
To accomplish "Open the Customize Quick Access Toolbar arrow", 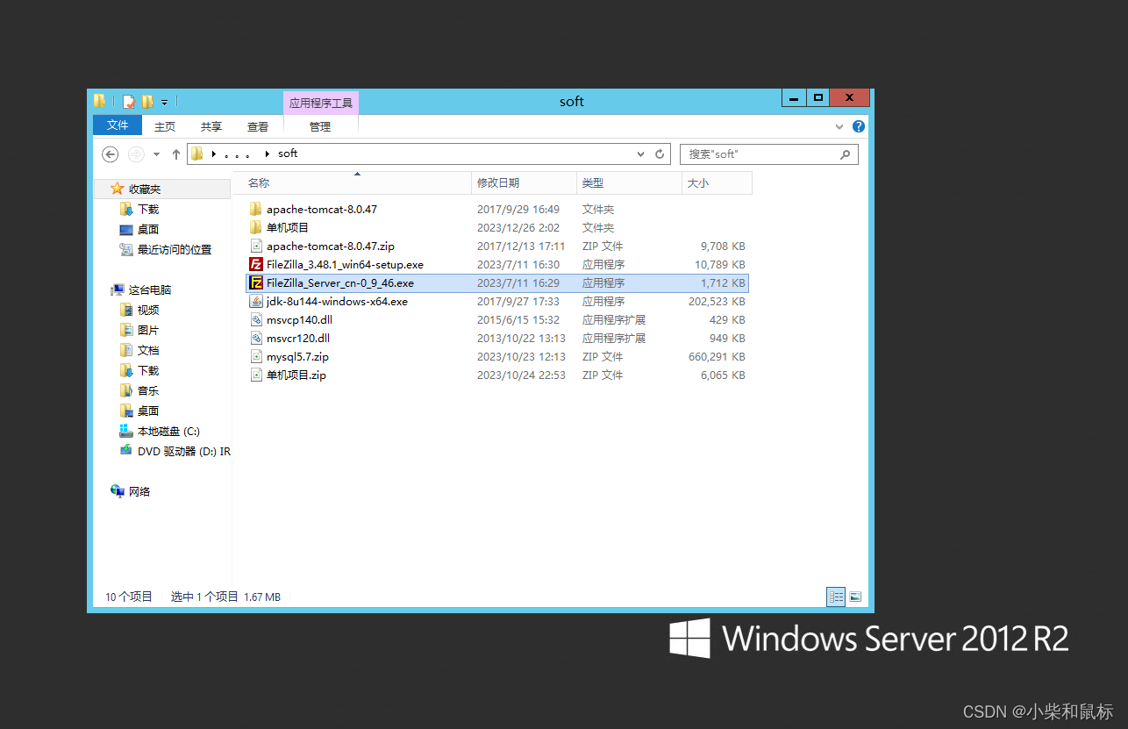I will [x=164, y=103].
